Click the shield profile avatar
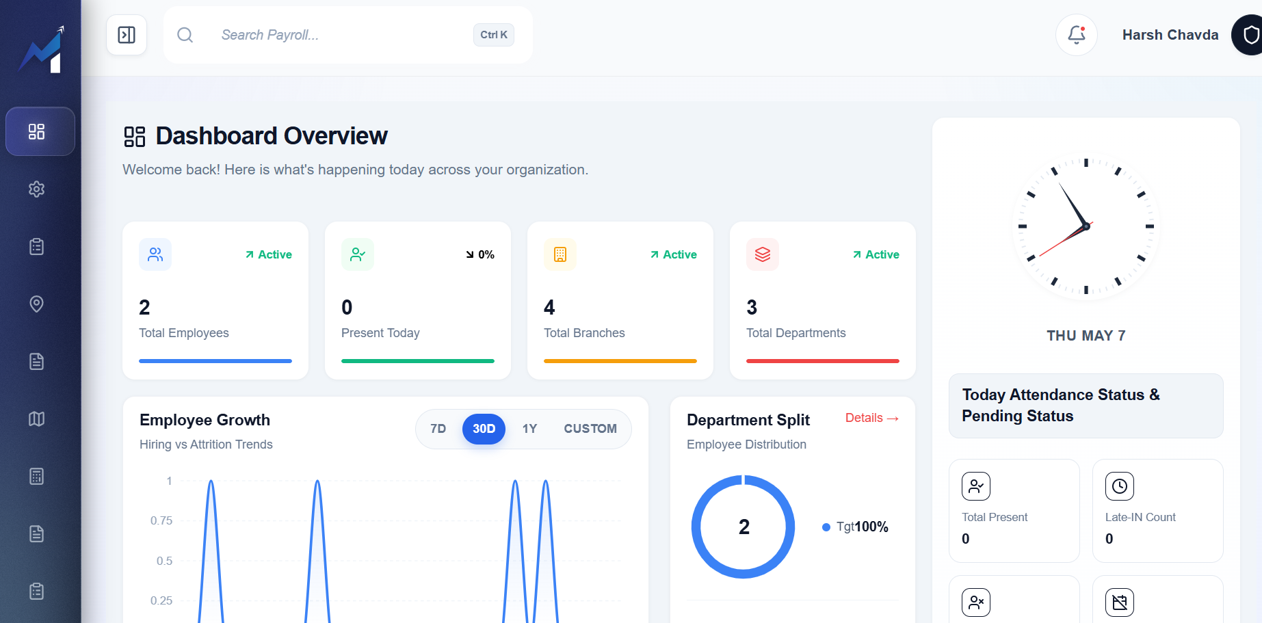 coord(1247,35)
